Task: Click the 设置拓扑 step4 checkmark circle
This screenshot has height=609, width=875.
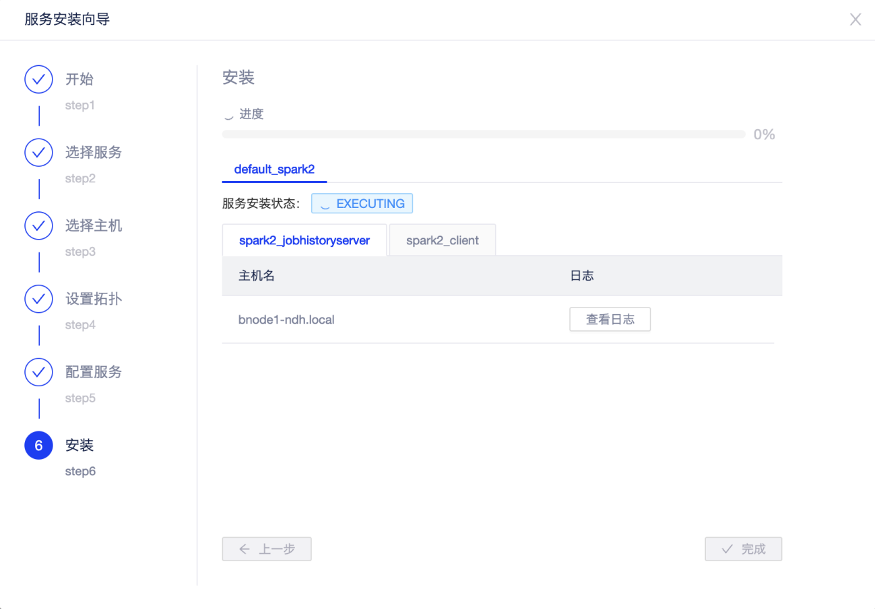Action: [x=38, y=299]
